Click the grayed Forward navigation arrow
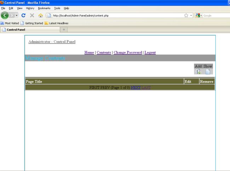Screen dimensions: 230x171 click(12, 16)
